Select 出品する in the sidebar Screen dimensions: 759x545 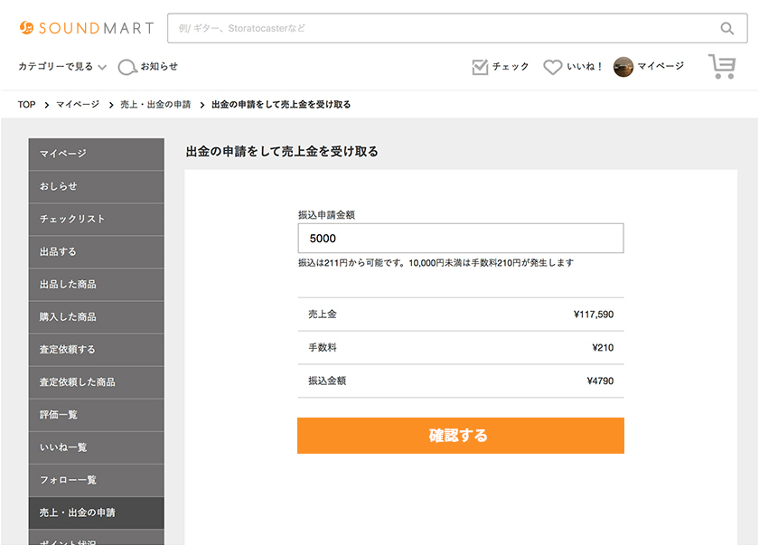[x=96, y=251]
